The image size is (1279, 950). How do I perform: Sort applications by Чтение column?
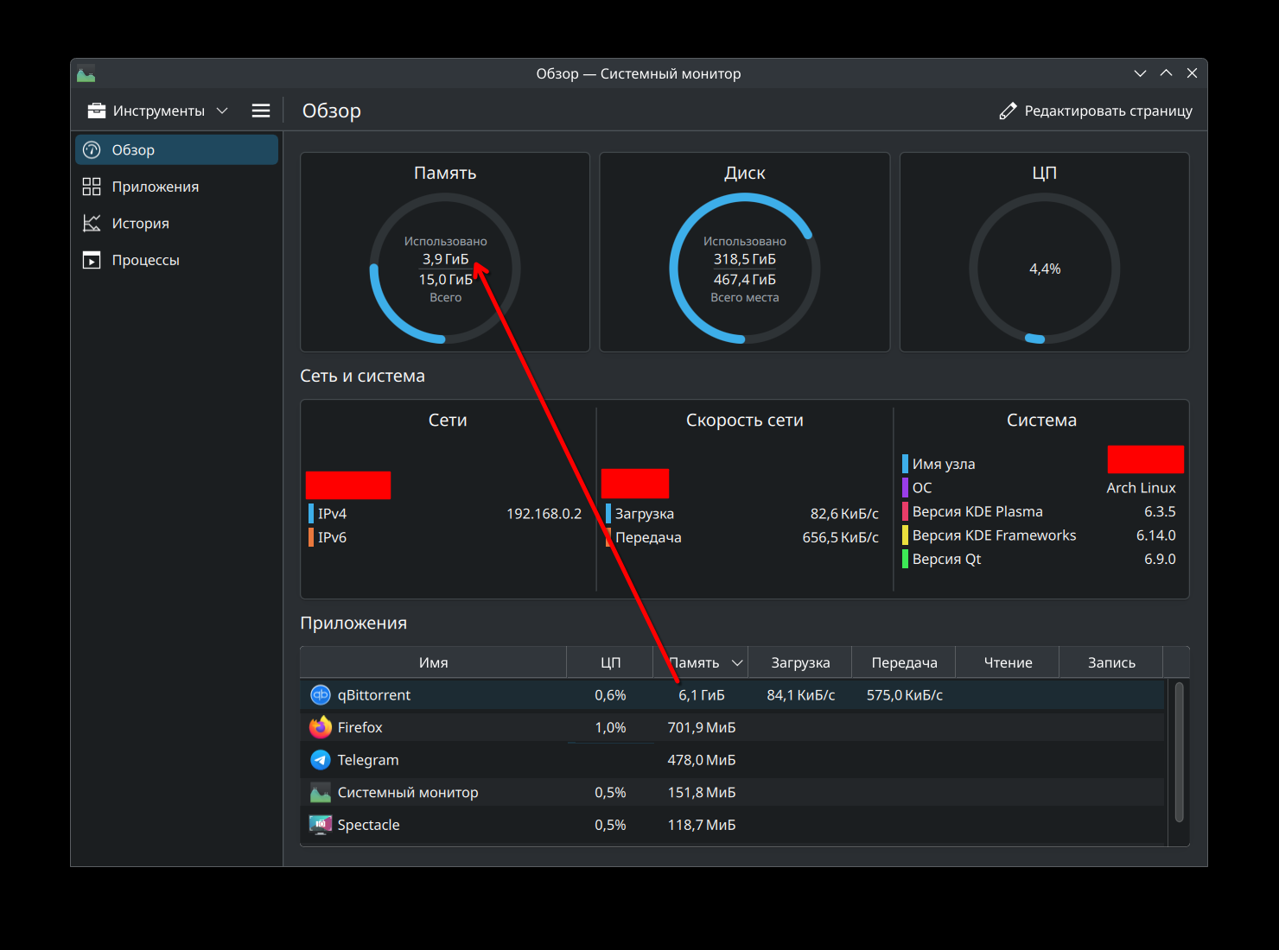coord(1008,662)
